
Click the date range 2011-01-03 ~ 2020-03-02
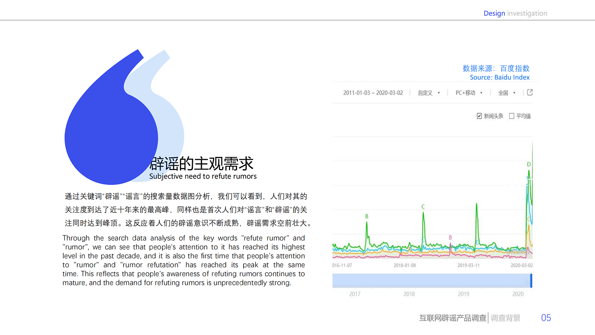(x=373, y=93)
